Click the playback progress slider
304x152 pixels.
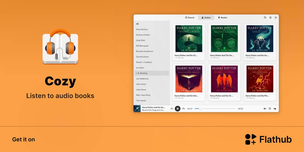[215, 109]
